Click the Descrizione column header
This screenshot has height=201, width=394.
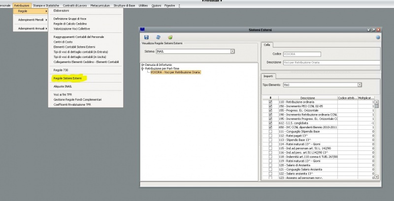(307, 98)
